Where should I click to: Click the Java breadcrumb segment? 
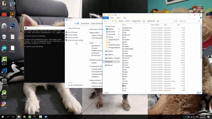click(x=144, y=21)
